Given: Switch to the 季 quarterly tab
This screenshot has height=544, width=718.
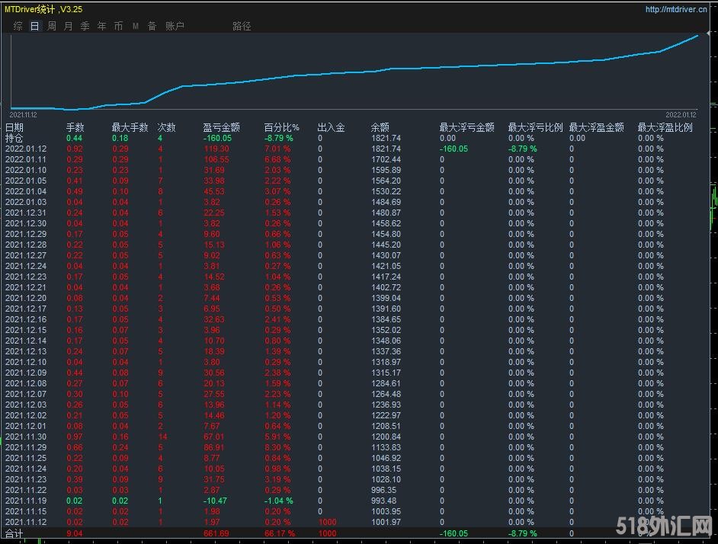Looking at the screenshot, I should coord(85,26).
